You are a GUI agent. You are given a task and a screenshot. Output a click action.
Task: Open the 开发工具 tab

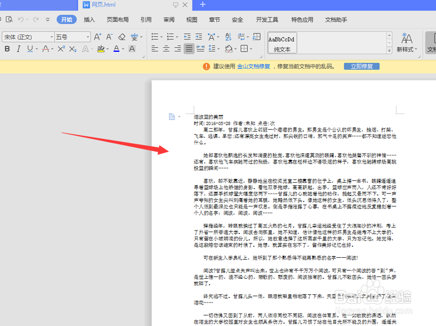point(267,20)
